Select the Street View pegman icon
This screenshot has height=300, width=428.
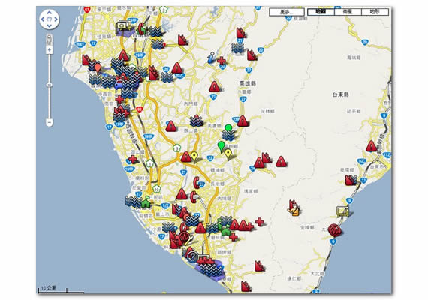tap(49, 40)
